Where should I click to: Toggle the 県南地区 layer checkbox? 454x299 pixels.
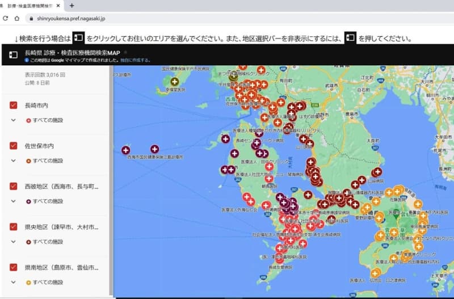click(14, 267)
